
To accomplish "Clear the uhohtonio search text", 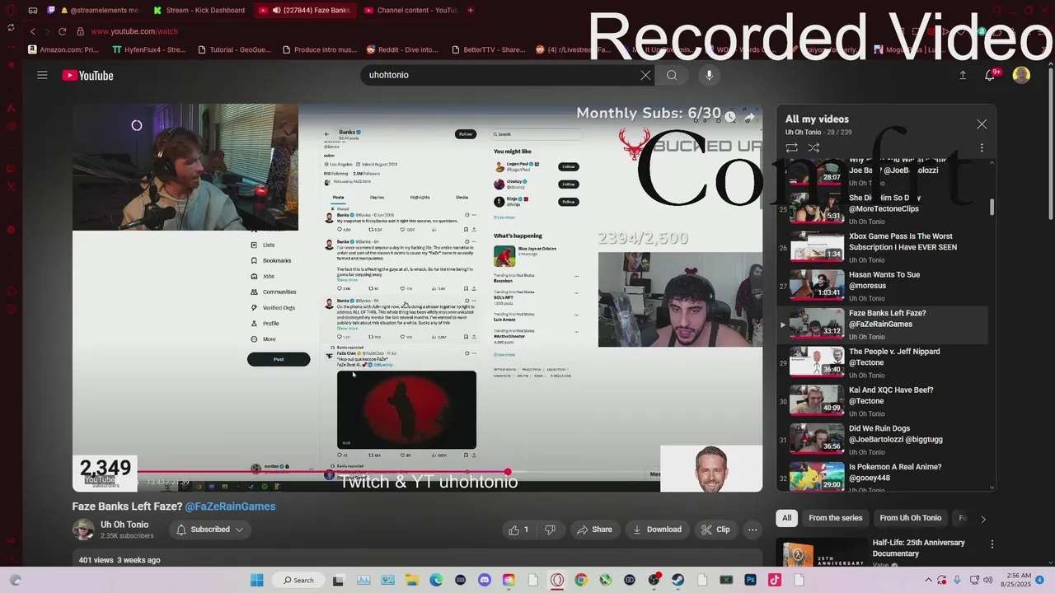I will (x=645, y=75).
